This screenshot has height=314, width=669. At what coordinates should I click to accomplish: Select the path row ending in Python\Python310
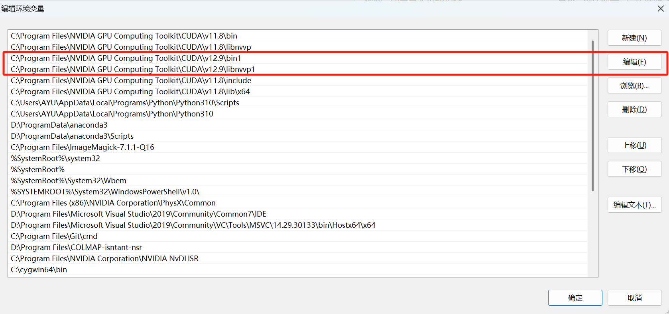298,114
